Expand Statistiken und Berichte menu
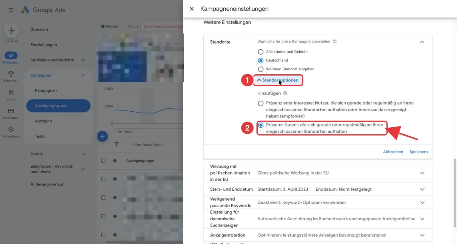 click(83, 60)
